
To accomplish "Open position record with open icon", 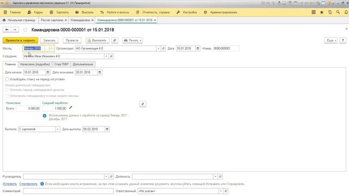I will [x=220, y=176].
